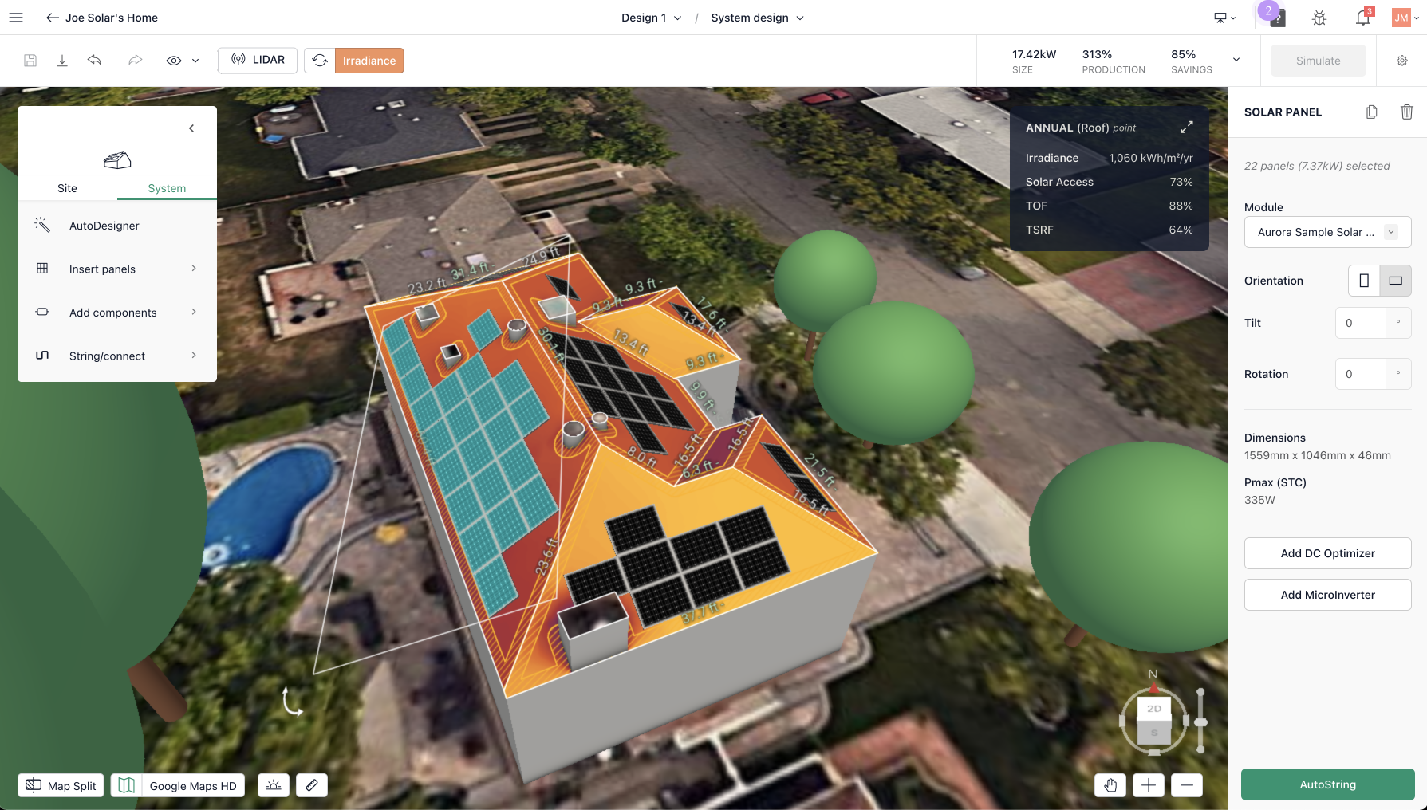
Task: Set panel orientation to landscape
Action: pyautogui.click(x=1395, y=281)
